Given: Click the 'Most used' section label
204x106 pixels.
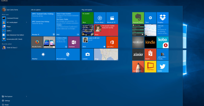Looking at the screenshot, I should (x=5, y=15).
